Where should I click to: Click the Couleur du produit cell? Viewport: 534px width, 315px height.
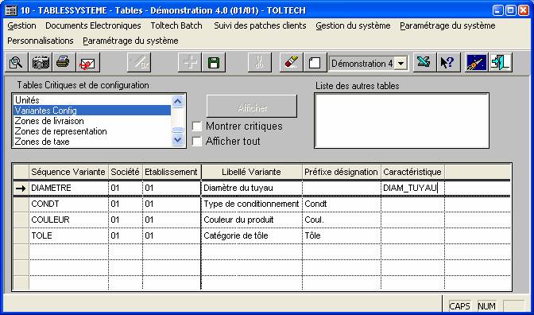pos(252,220)
